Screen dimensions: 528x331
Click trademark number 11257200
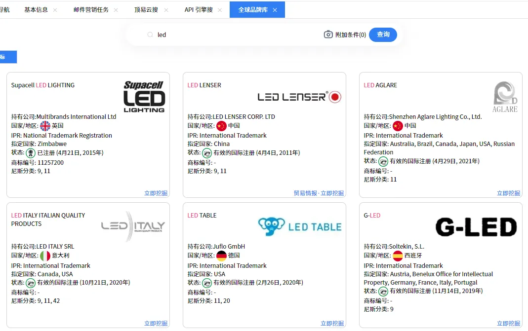click(50, 162)
